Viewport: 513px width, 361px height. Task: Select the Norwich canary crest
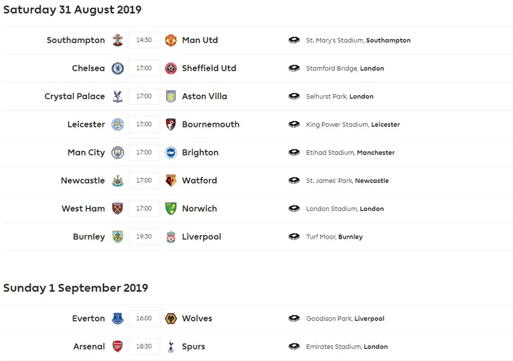pos(171,209)
